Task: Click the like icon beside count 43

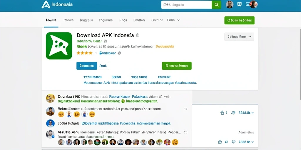Action: (x=220, y=142)
